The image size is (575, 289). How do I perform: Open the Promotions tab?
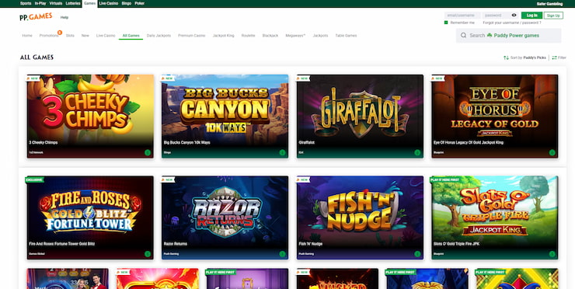49,36
